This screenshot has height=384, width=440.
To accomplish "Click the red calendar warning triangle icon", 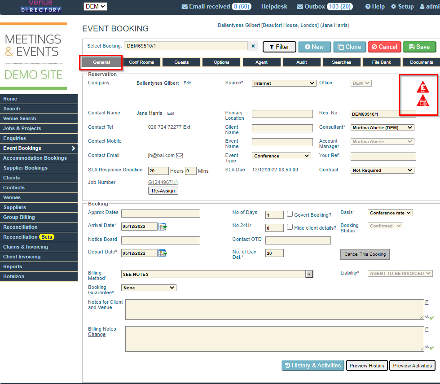I will click(x=422, y=100).
